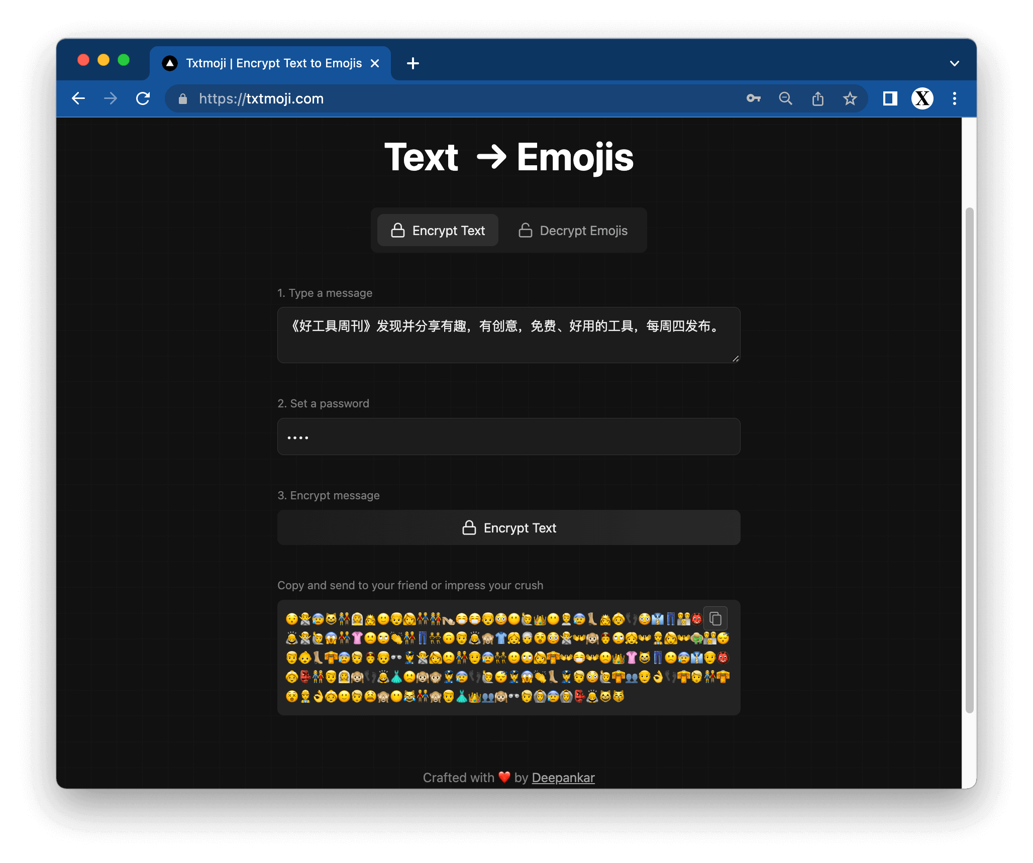
Task: Click the share icon in the browser toolbar
Action: click(817, 98)
